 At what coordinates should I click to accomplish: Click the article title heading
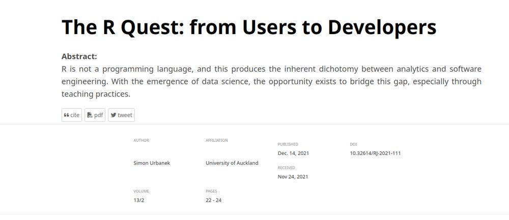point(249,27)
